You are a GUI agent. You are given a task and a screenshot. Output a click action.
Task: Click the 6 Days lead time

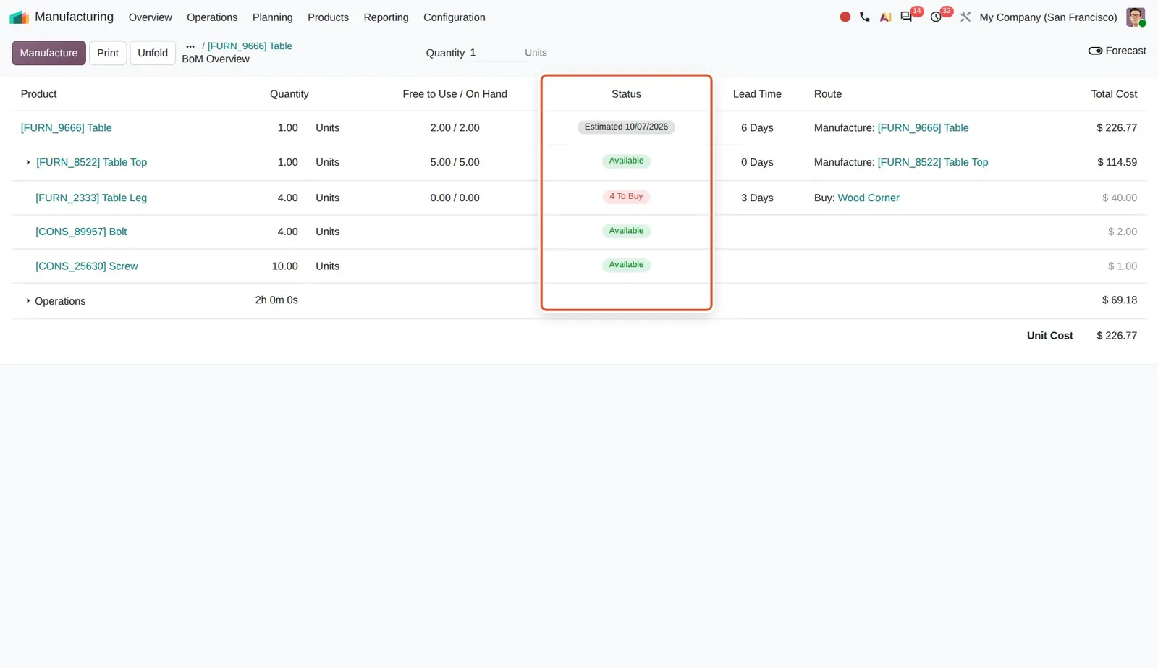click(x=757, y=128)
